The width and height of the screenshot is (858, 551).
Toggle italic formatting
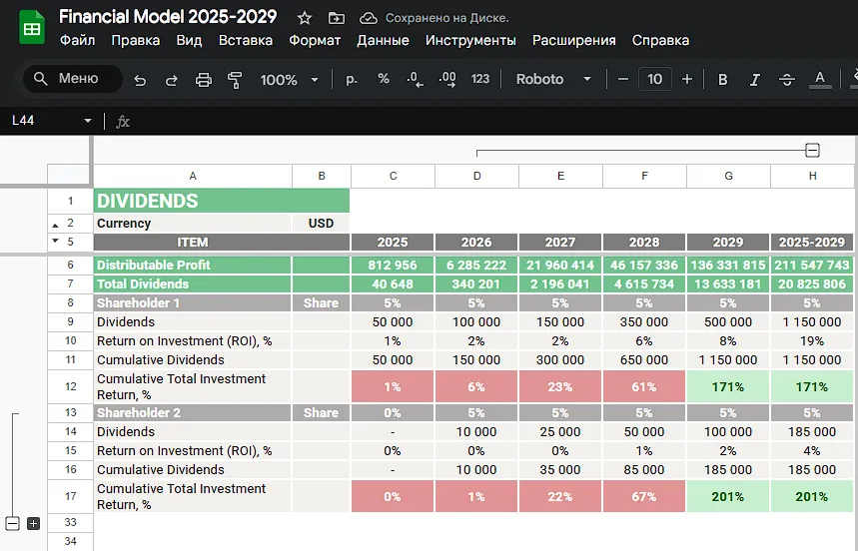pyautogui.click(x=754, y=80)
